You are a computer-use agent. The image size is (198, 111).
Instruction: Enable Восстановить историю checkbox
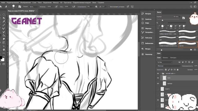[109, 7]
